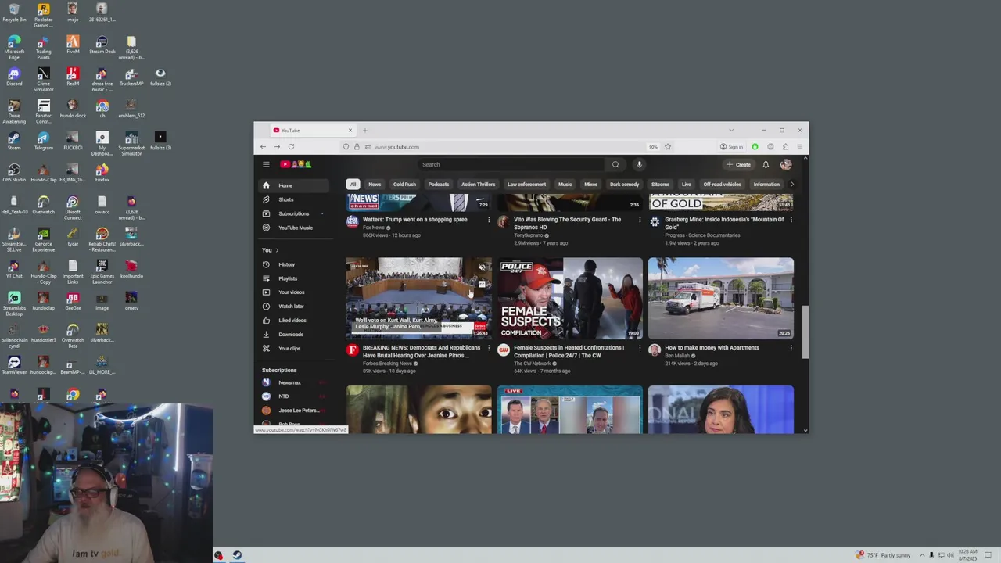
Task: Open options for Apartments video
Action: click(791, 348)
